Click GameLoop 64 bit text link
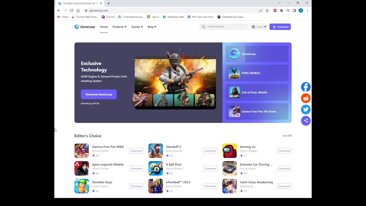This screenshot has width=366, height=206. 90,103
